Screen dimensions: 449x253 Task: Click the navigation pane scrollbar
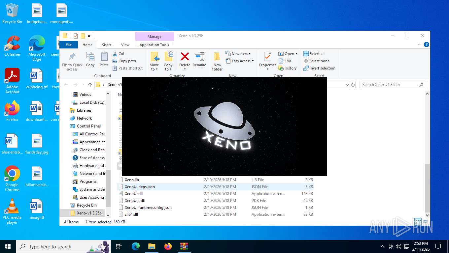click(108, 188)
